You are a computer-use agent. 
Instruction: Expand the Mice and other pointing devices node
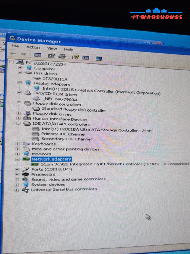(18, 149)
